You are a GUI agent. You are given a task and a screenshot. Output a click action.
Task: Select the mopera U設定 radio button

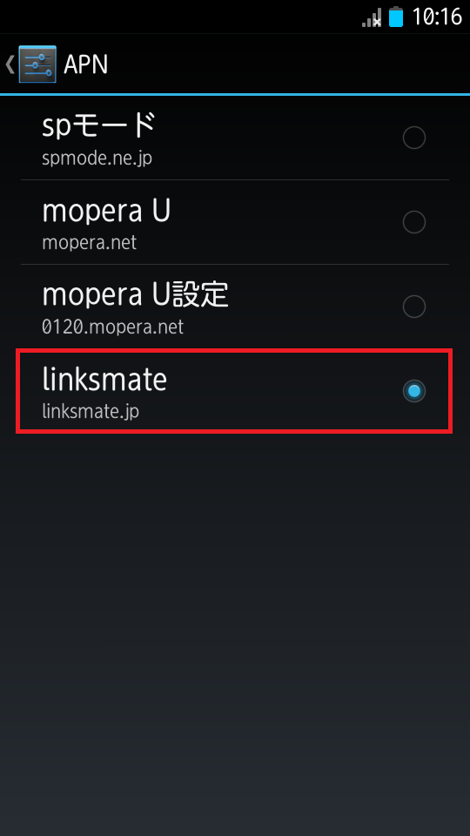tap(414, 307)
